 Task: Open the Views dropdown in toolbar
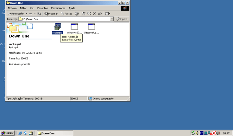tap(107, 14)
